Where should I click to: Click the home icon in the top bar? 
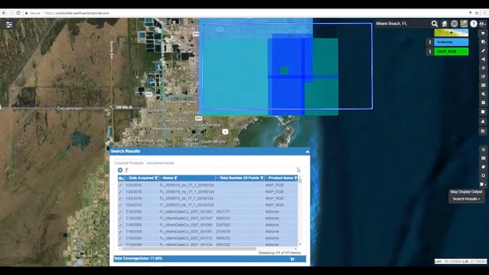(444, 24)
